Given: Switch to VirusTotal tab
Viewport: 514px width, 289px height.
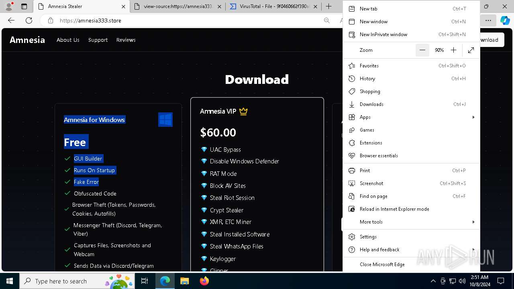Looking at the screenshot, I should (x=273, y=6).
